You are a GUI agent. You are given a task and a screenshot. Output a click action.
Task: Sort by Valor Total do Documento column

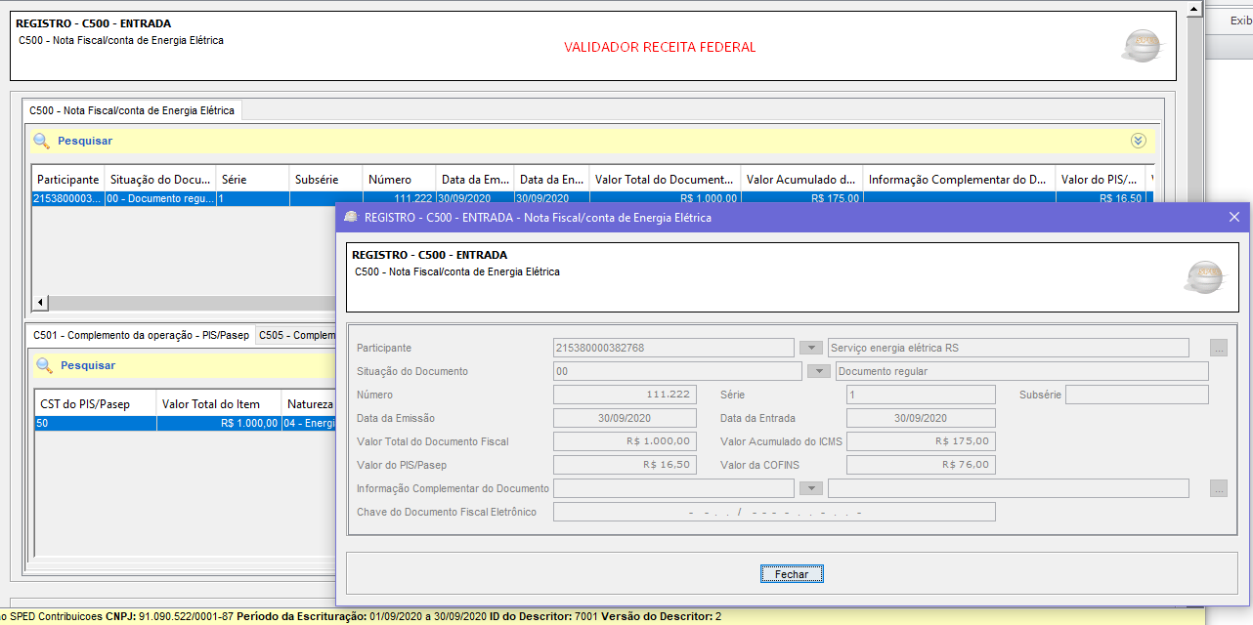pos(664,180)
